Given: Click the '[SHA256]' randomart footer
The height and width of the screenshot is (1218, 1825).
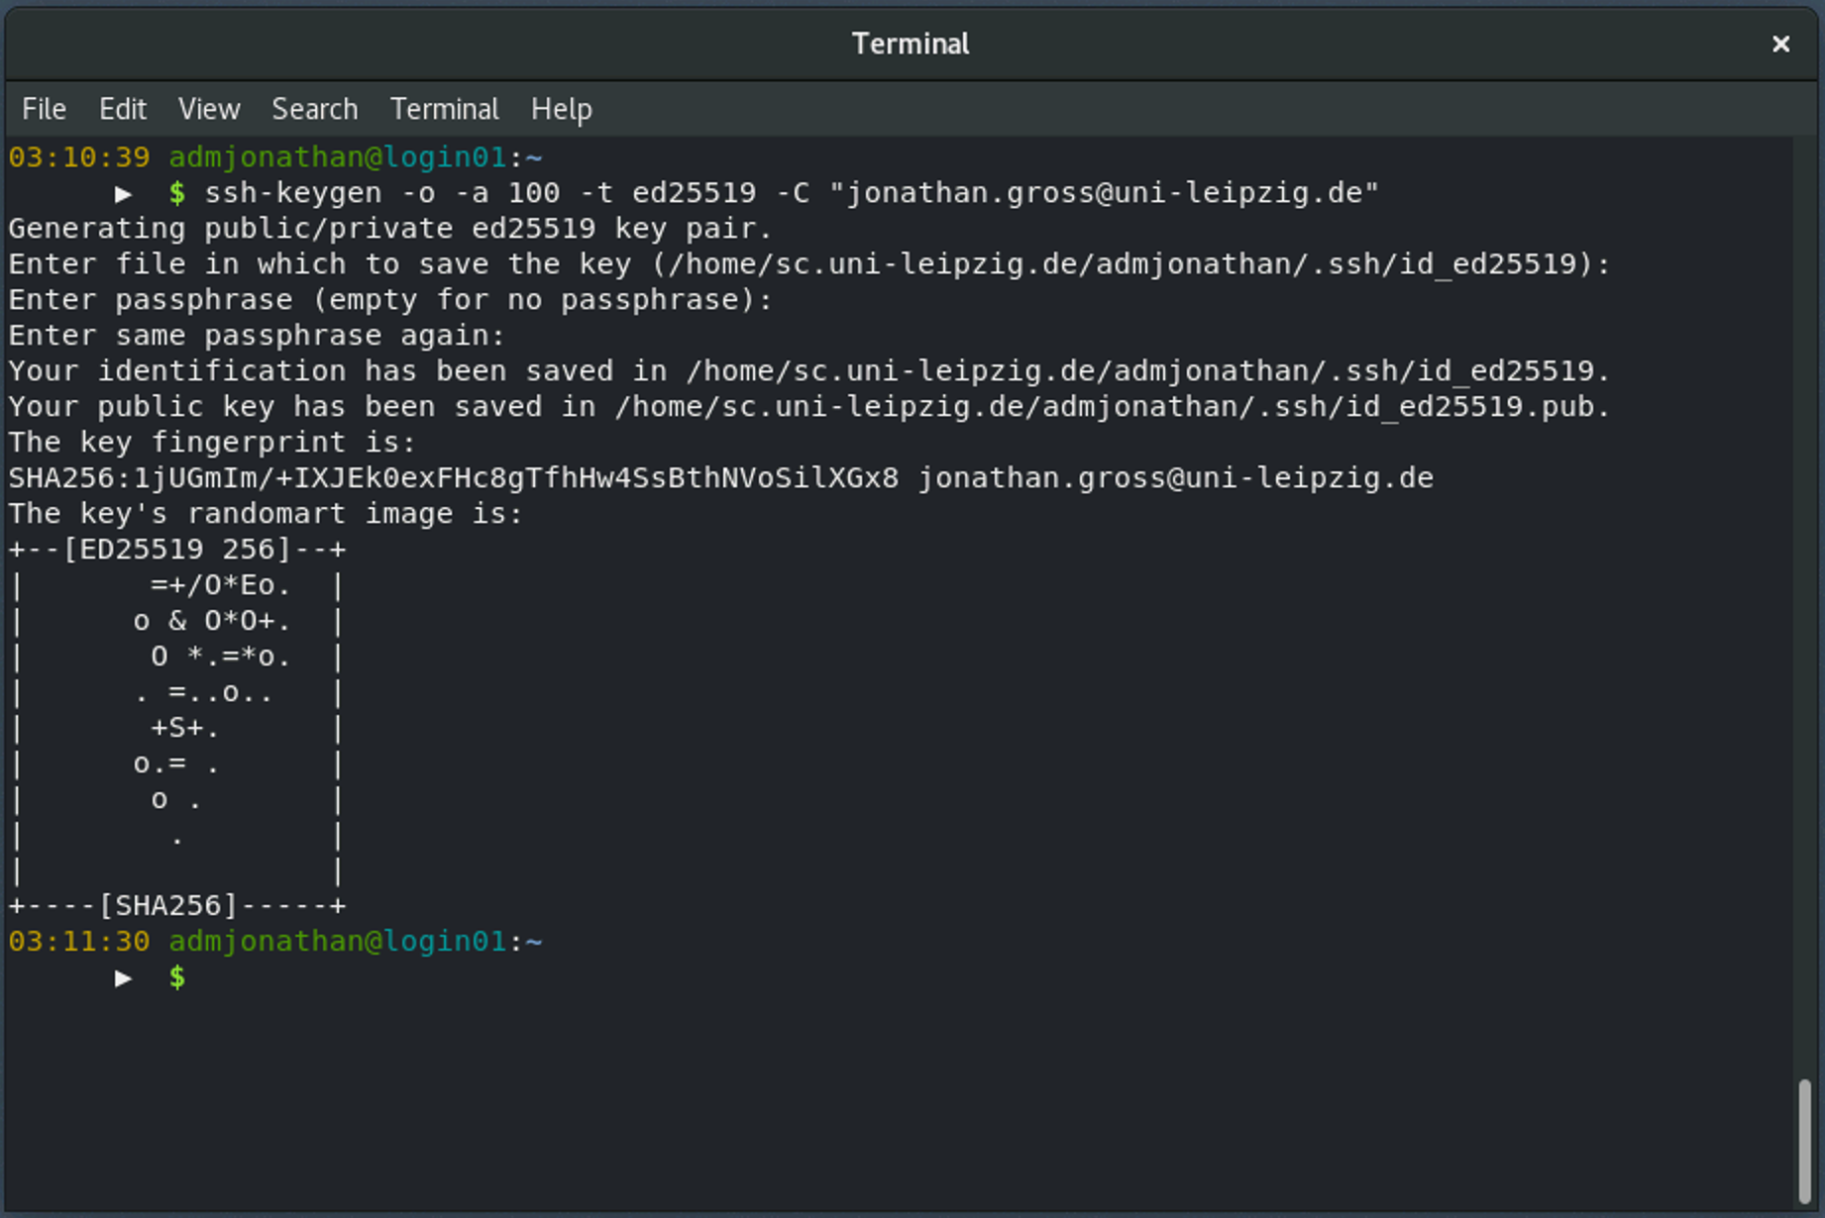Looking at the screenshot, I should [168, 906].
